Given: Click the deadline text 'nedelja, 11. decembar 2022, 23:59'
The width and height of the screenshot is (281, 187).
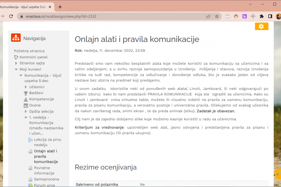Looking at the screenshot, I should [115, 50].
